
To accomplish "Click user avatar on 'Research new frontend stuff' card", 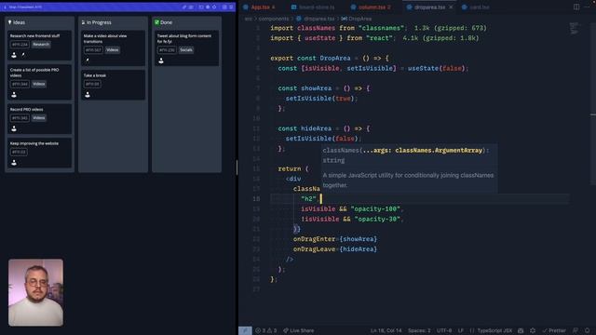I will coord(14,55).
